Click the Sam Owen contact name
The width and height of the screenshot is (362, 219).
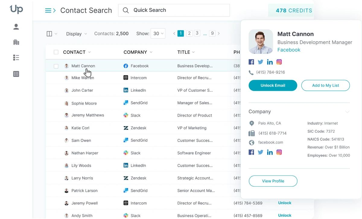(x=81, y=140)
